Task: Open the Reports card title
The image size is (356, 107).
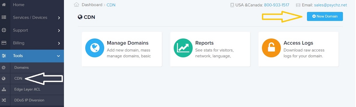Action: pos(205,43)
